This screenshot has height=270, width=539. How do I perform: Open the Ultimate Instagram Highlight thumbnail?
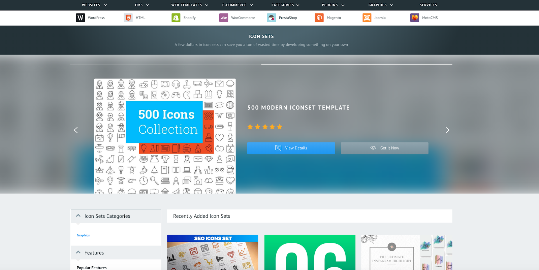point(407,252)
